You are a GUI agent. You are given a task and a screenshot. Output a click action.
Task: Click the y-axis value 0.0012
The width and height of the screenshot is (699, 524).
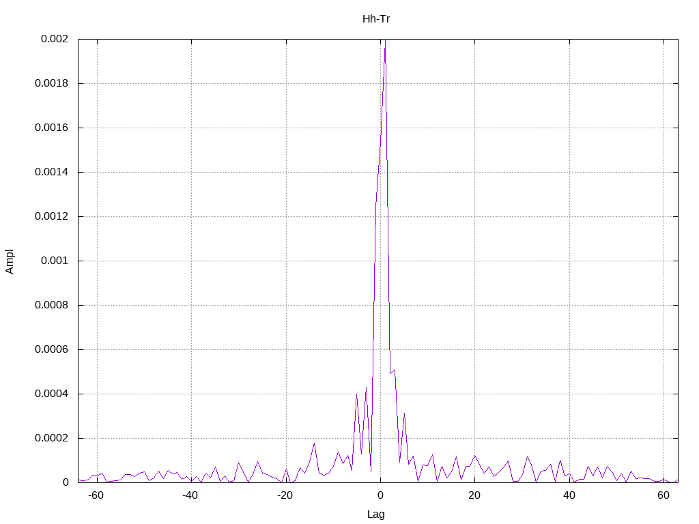click(x=52, y=216)
